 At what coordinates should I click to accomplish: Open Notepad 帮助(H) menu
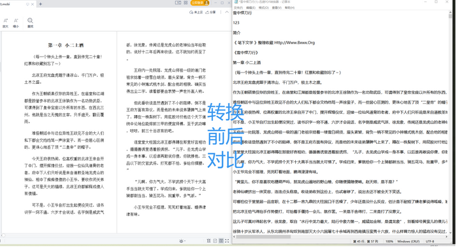[290, 8]
